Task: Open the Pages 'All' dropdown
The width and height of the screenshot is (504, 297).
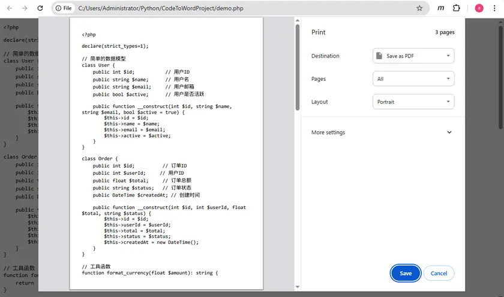Action: click(x=413, y=78)
